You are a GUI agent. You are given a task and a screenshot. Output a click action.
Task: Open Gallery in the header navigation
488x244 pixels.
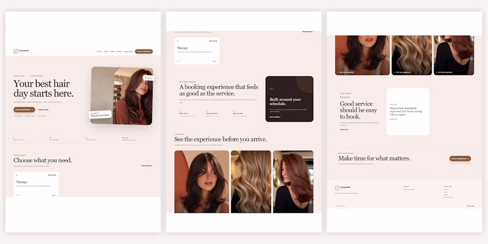pyautogui.click(x=112, y=51)
